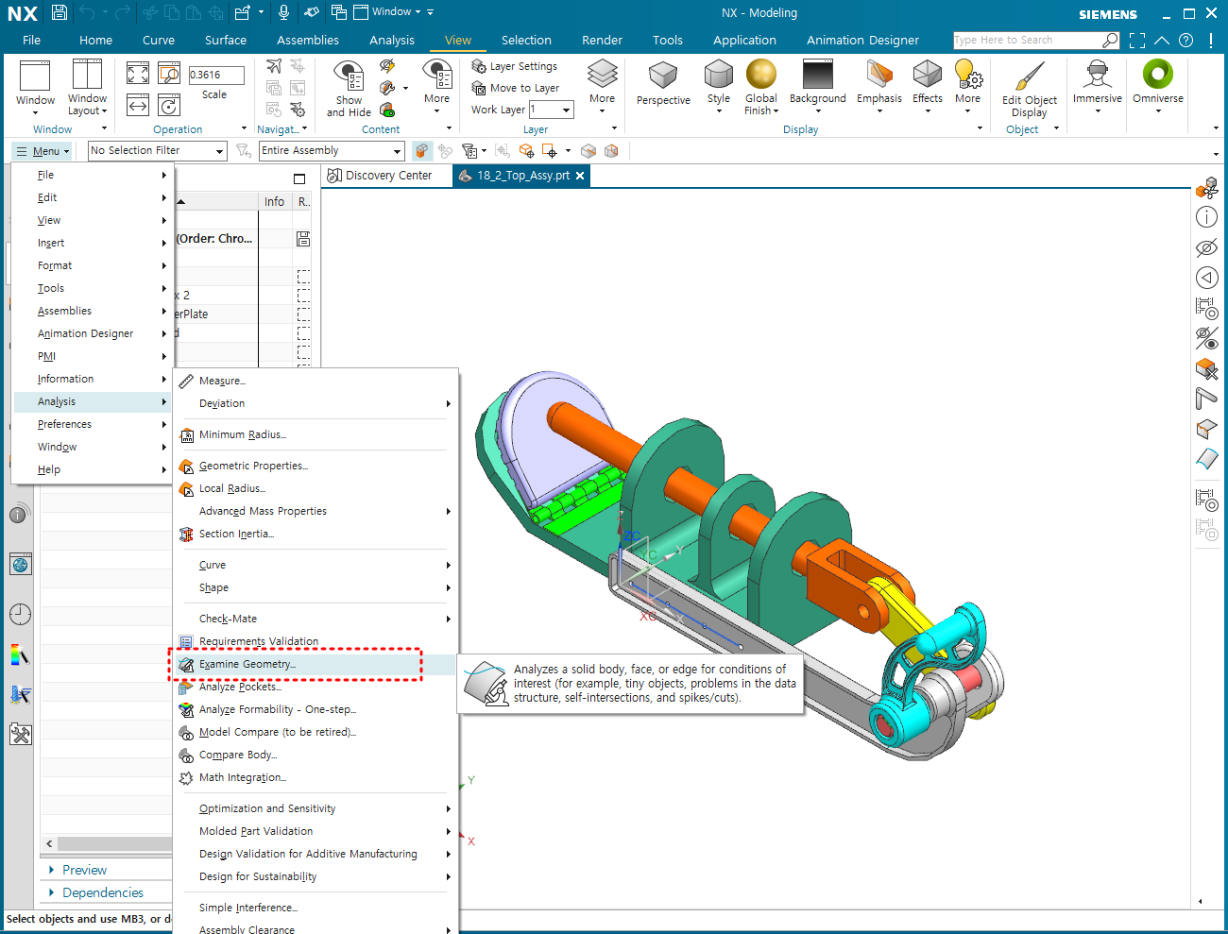Click the Move to Layer icon
Image resolution: width=1228 pixels, height=934 pixels.
479,88
